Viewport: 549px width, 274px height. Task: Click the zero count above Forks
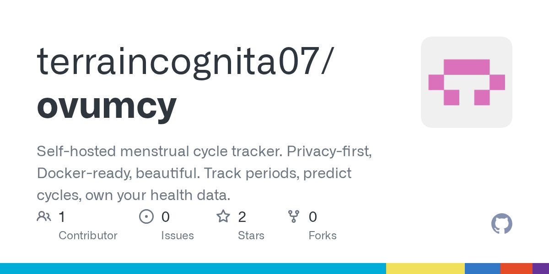click(x=313, y=217)
